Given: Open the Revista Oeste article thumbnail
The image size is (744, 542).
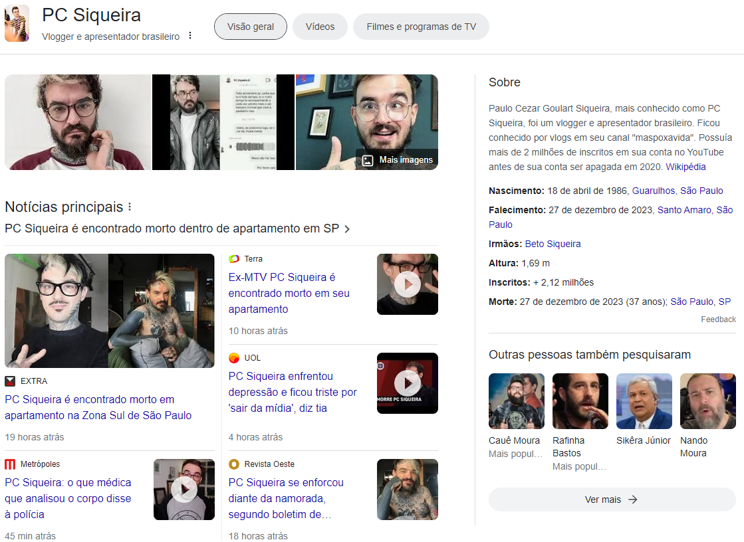Looking at the screenshot, I should tap(408, 490).
